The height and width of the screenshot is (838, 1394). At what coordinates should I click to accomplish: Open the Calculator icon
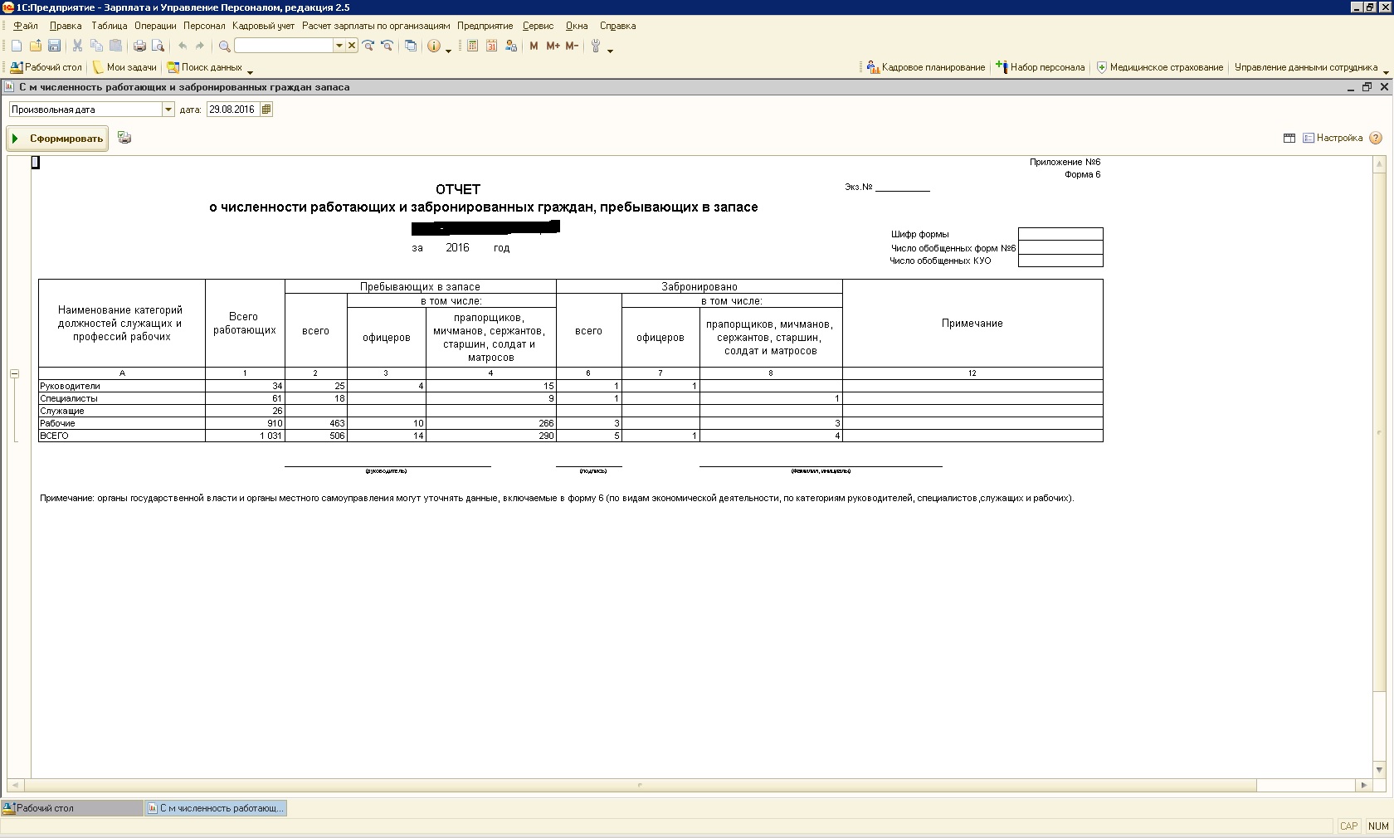coord(473,46)
